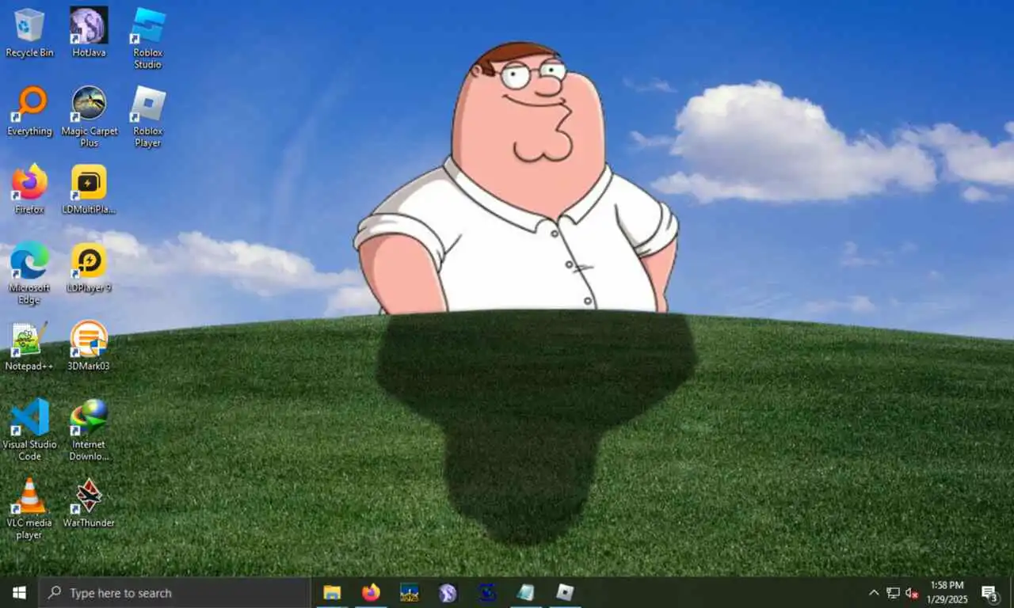This screenshot has height=608, width=1014.
Task: Open the Windows Start menu
Action: point(19,592)
